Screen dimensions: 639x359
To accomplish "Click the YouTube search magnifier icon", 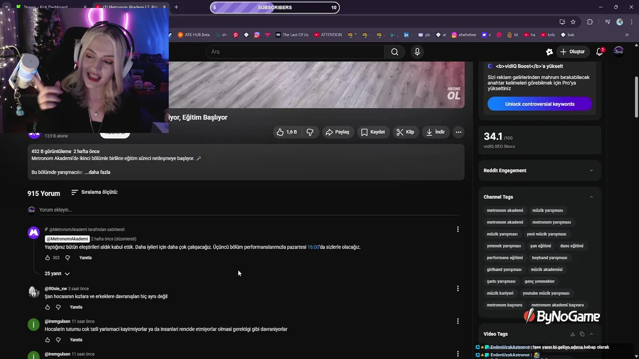I will coord(394,52).
